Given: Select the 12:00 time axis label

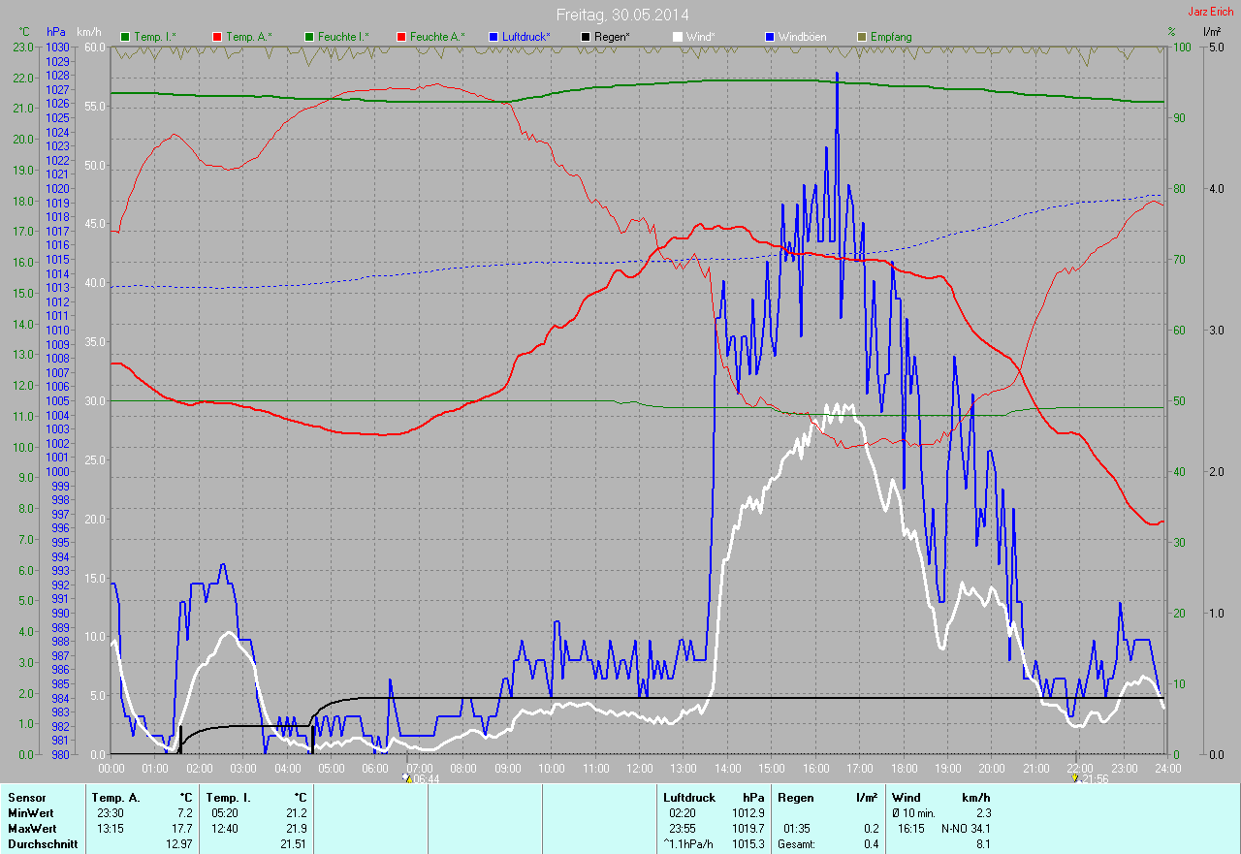Looking at the screenshot, I should pos(639,769).
